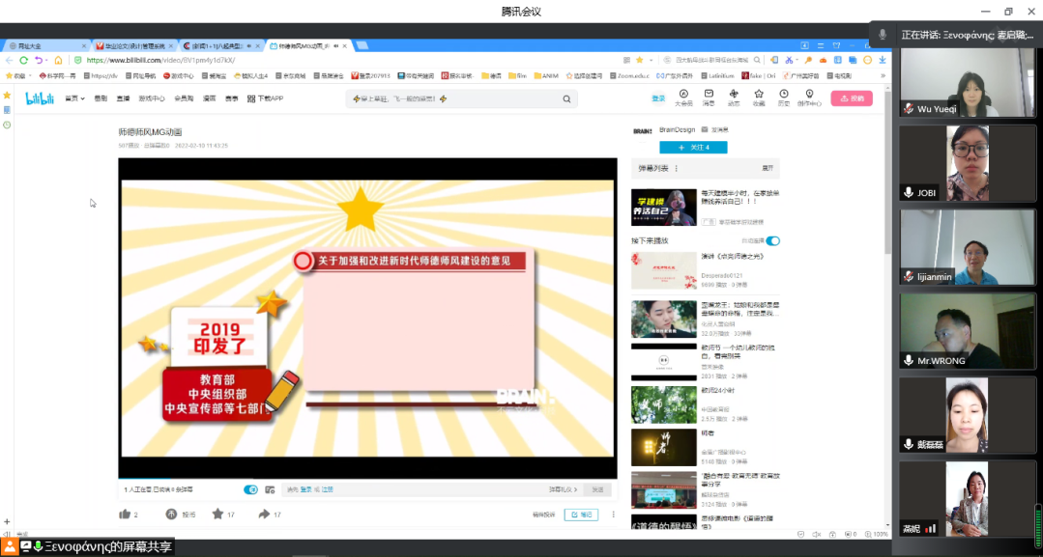This screenshot has width=1043, height=557.
Task: Click the sidebar favorites star icon
Action: 7,95
